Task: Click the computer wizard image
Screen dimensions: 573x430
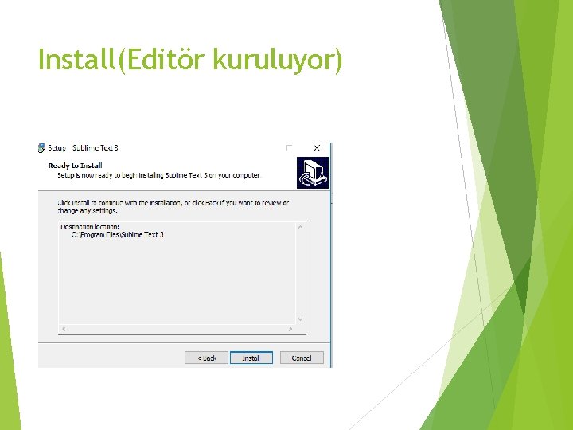Action: (x=313, y=173)
